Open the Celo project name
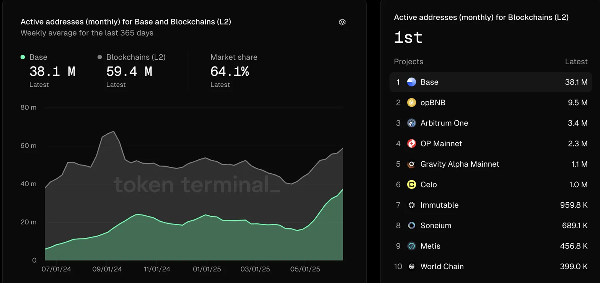This screenshot has height=283, width=600. (x=429, y=184)
